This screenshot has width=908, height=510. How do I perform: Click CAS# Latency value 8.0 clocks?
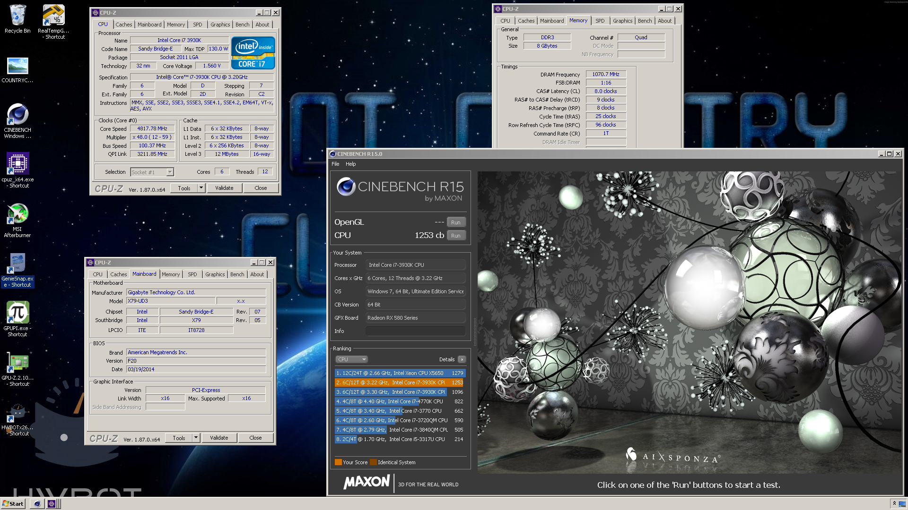pos(606,91)
